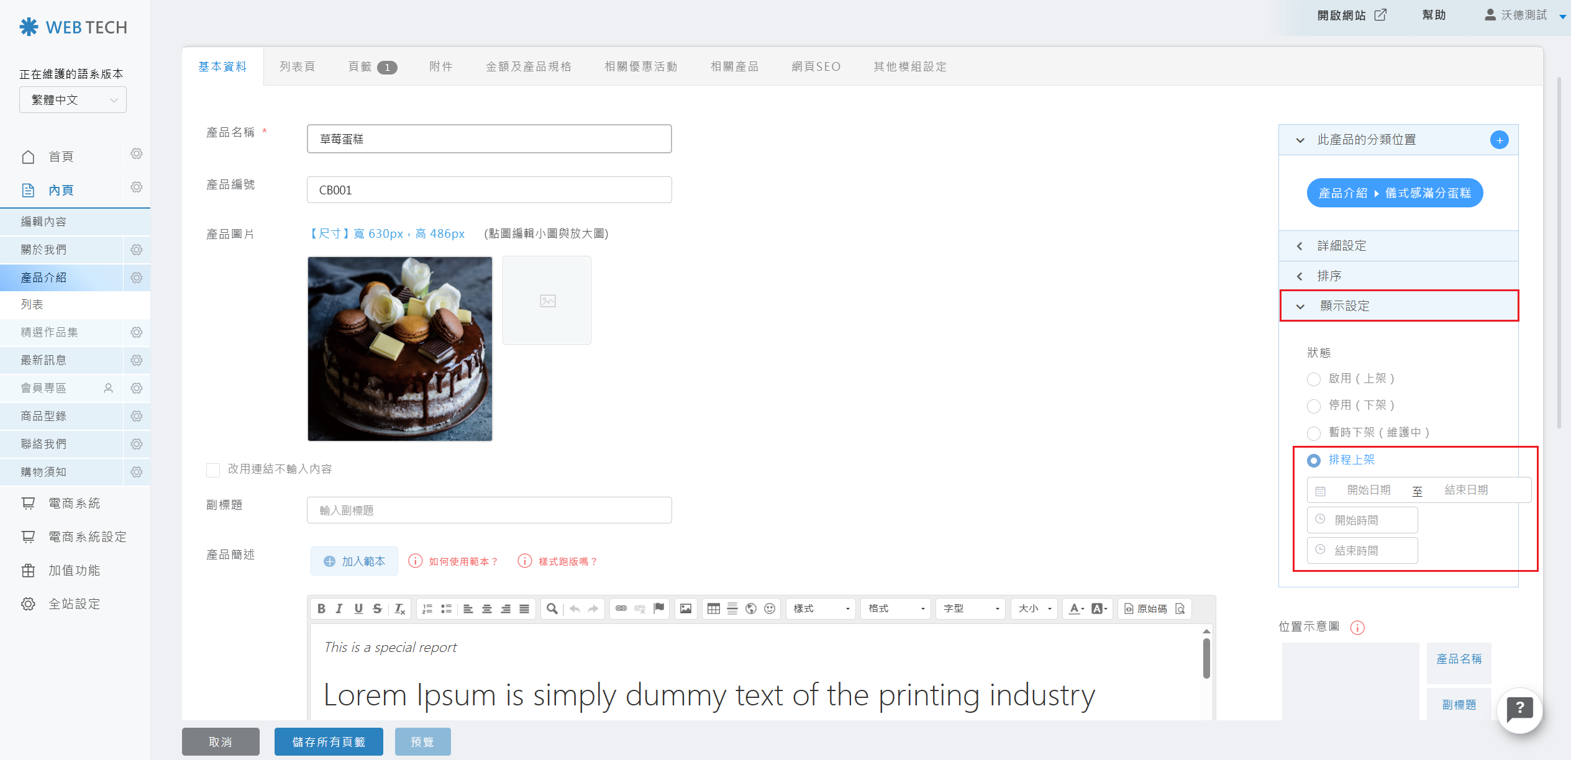The width and height of the screenshot is (1571, 760).
Task: Click numbered list icon in editor
Action: [x=427, y=608]
